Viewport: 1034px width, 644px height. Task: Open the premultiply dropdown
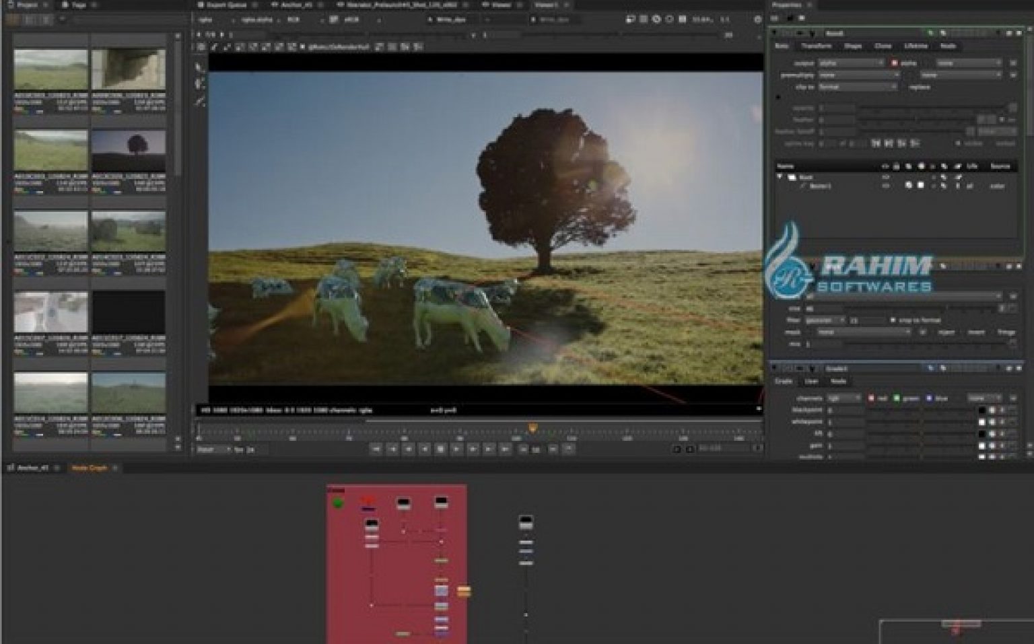click(x=858, y=75)
